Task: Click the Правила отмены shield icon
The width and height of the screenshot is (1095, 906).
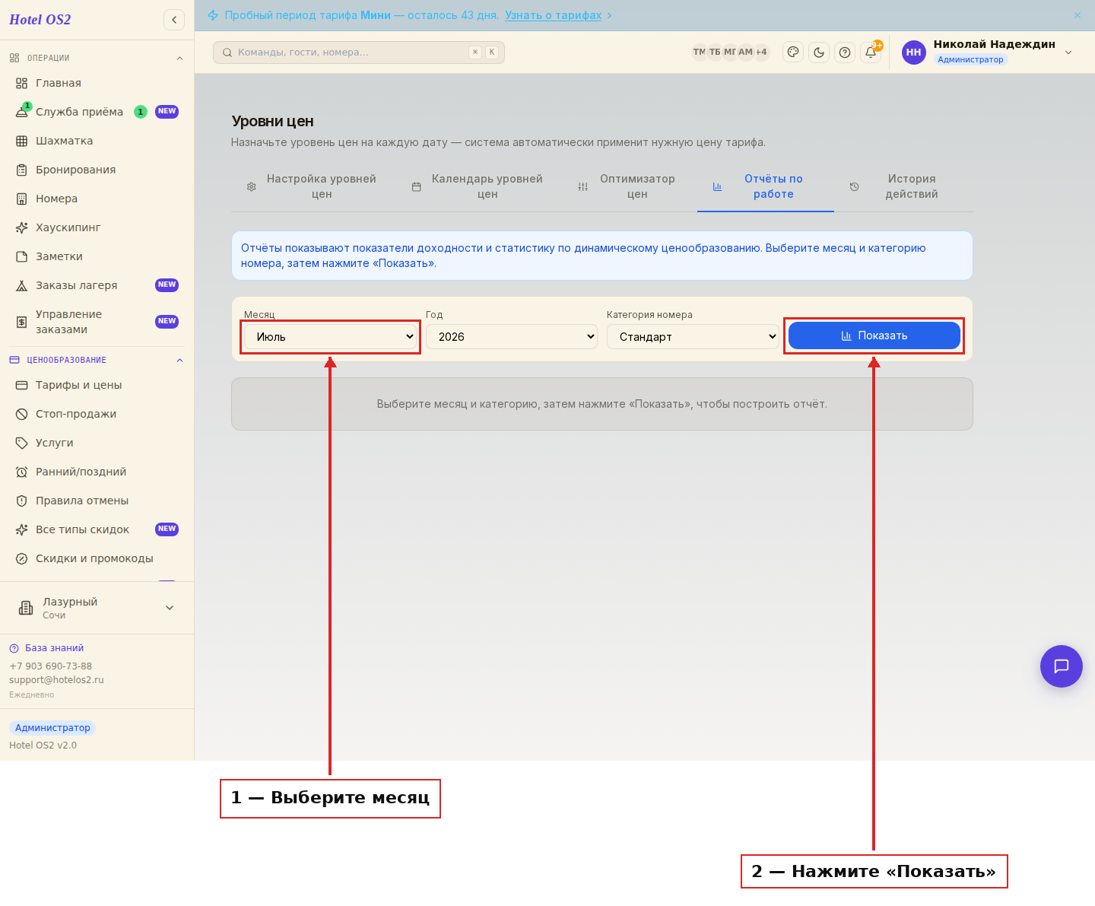Action: tap(22, 501)
